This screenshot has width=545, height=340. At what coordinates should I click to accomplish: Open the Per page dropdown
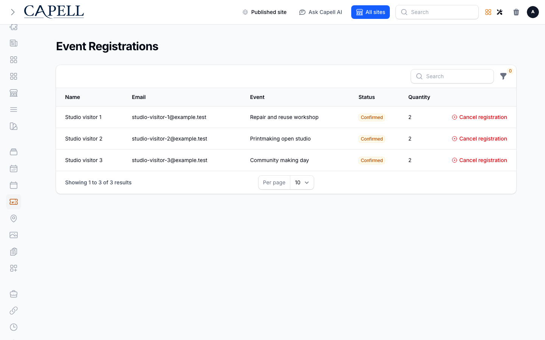coord(302,182)
